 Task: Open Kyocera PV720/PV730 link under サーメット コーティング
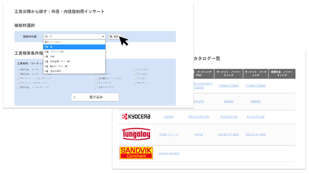pyautogui.click(x=256, y=117)
